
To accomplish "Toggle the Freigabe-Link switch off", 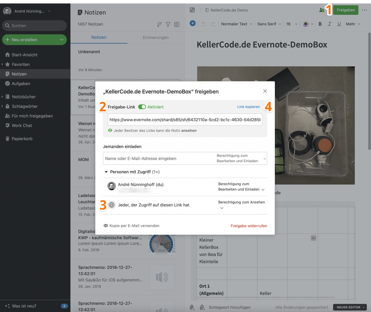I will pyautogui.click(x=142, y=107).
